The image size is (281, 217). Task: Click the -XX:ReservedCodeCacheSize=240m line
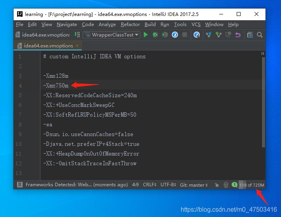[90, 95]
